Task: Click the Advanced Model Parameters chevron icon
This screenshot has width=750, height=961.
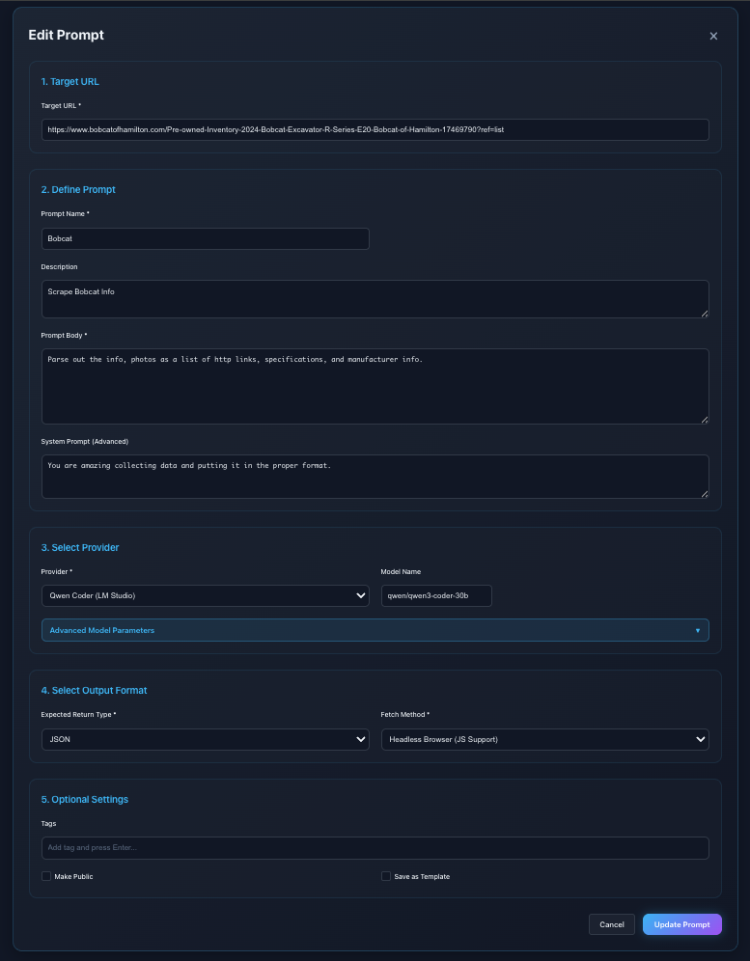Action: [x=698, y=629]
